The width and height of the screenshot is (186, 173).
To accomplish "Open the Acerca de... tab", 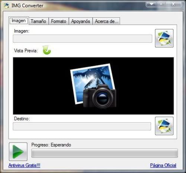I will pyautogui.click(x=106, y=21).
